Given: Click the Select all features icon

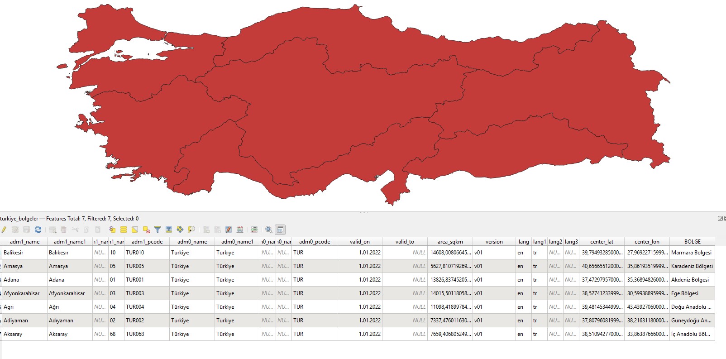Looking at the screenshot, I should coord(124,230).
